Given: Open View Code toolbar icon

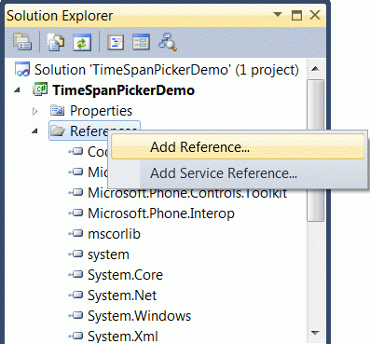Looking at the screenshot, I should coord(116,42).
